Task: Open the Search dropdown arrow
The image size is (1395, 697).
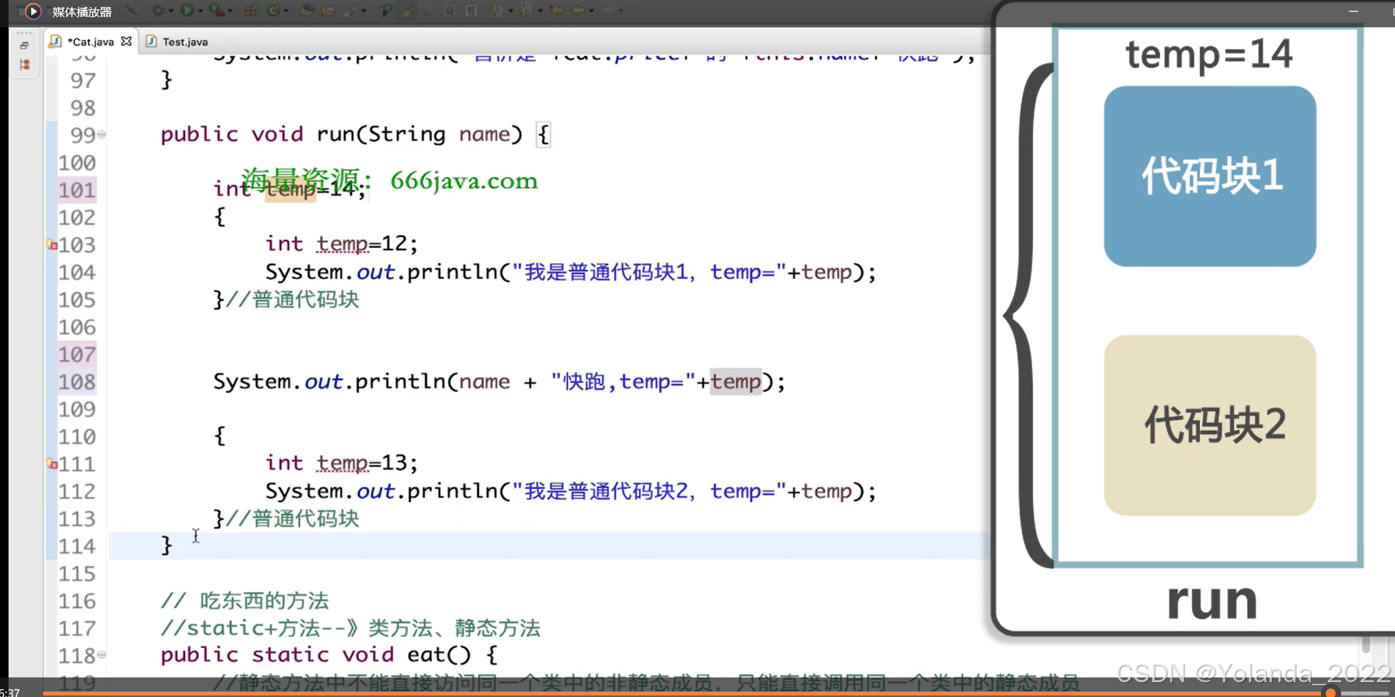Action: 364,11
